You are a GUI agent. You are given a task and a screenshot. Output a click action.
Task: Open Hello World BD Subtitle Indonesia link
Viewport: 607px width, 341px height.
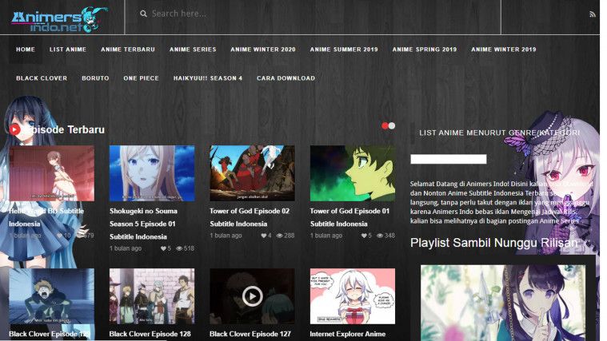click(46, 217)
